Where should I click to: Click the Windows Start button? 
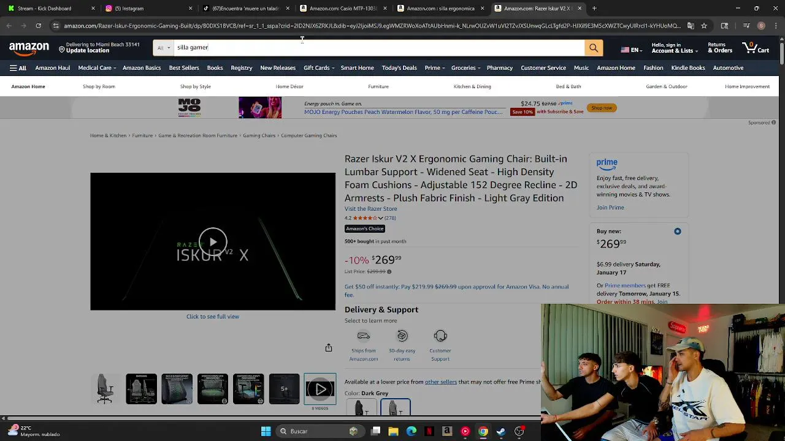(266, 431)
